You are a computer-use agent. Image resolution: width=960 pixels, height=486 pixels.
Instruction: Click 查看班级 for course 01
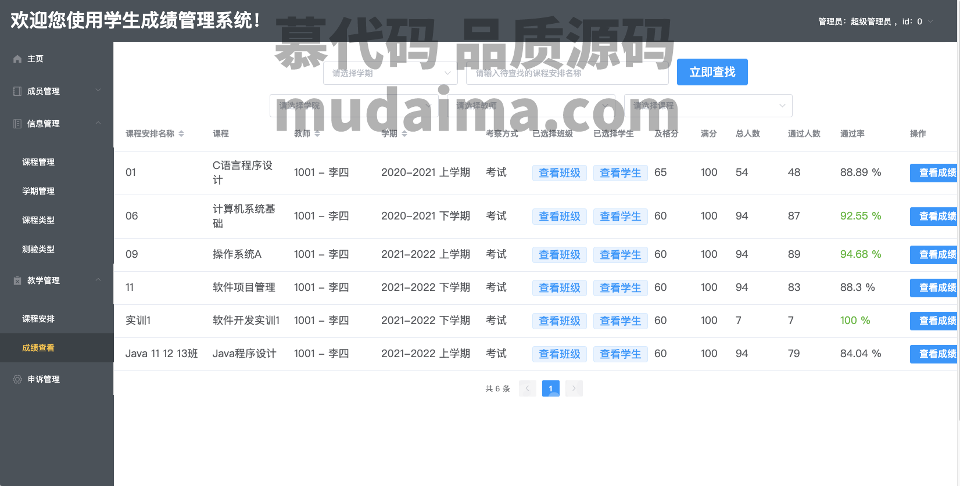tap(560, 173)
